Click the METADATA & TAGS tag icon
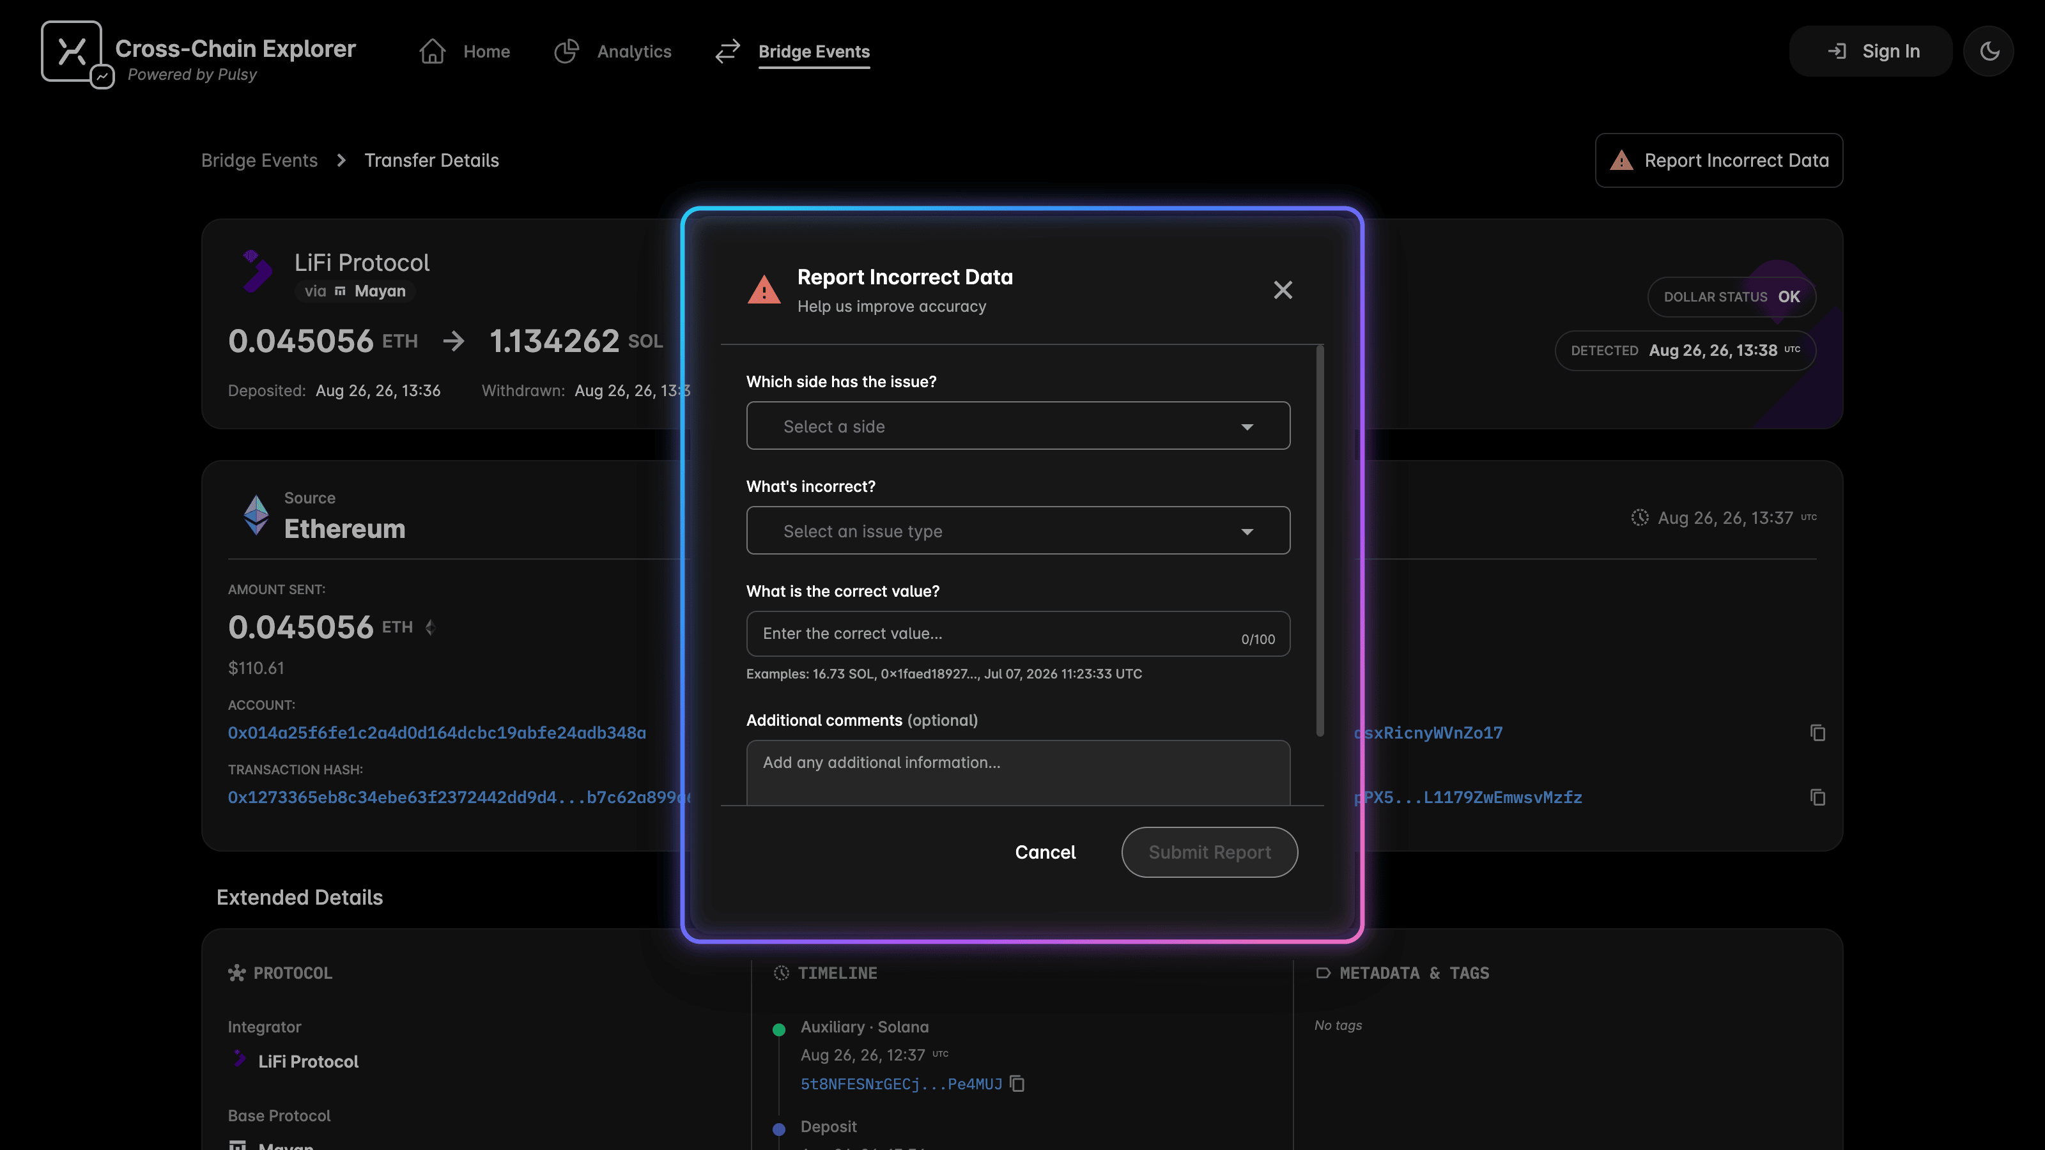 [x=1323, y=973]
